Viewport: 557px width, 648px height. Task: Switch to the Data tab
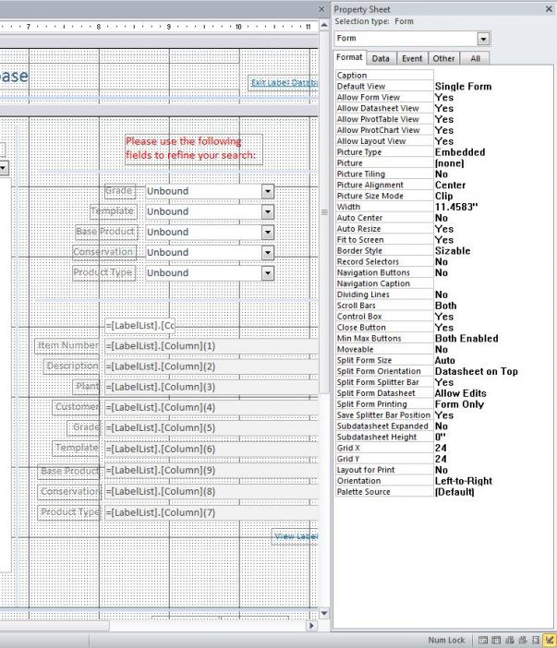click(381, 59)
